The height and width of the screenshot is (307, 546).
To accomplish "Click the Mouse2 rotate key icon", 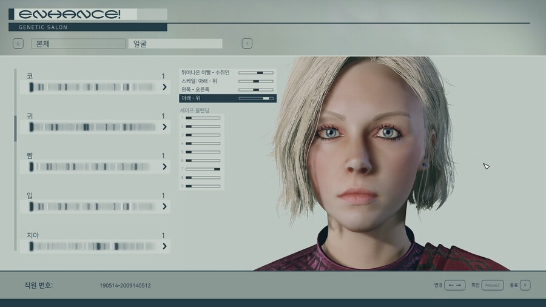I will coord(493,285).
